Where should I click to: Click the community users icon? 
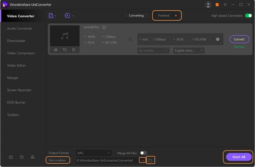[x=32, y=157]
